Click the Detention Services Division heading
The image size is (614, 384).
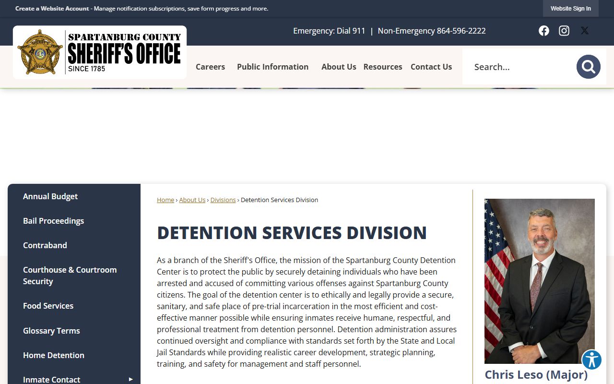coord(292,233)
